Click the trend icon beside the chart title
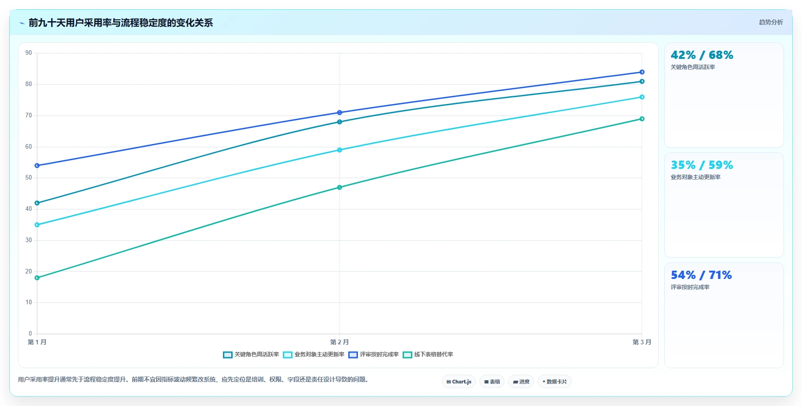Viewport: 802px width, 406px height. pos(22,23)
